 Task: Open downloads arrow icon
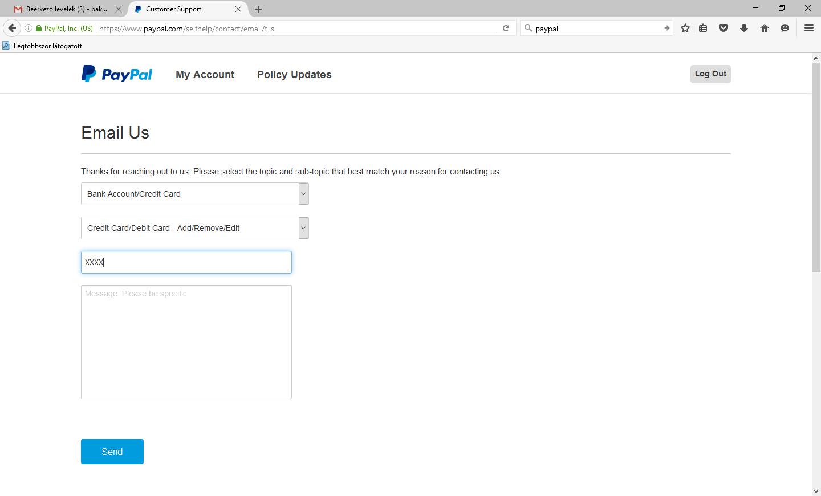pos(744,28)
